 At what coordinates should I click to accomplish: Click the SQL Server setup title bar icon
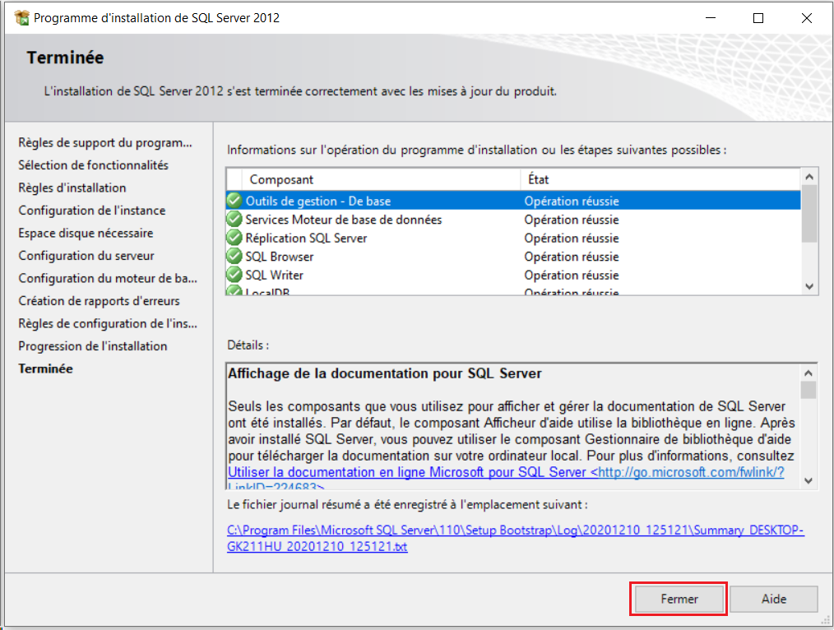pos(22,17)
